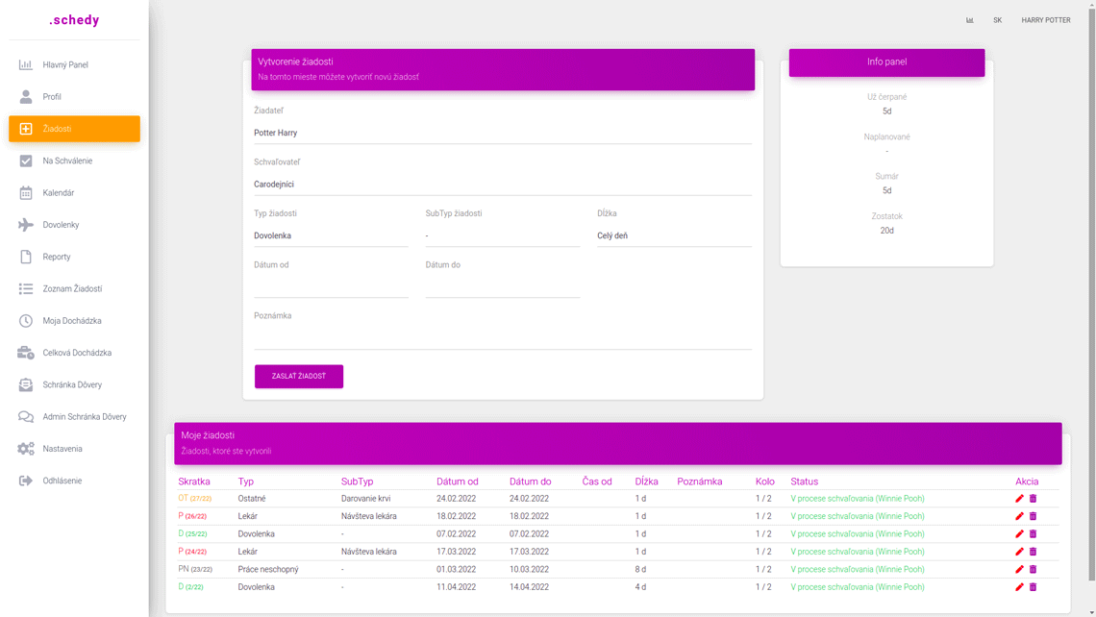Delete the P (26/22) request via trash icon
Viewport: 1096px width, 617px height.
1034,516
